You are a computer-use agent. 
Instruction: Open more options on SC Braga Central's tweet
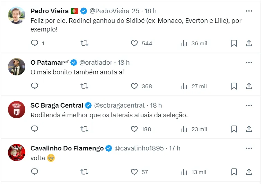point(249,105)
